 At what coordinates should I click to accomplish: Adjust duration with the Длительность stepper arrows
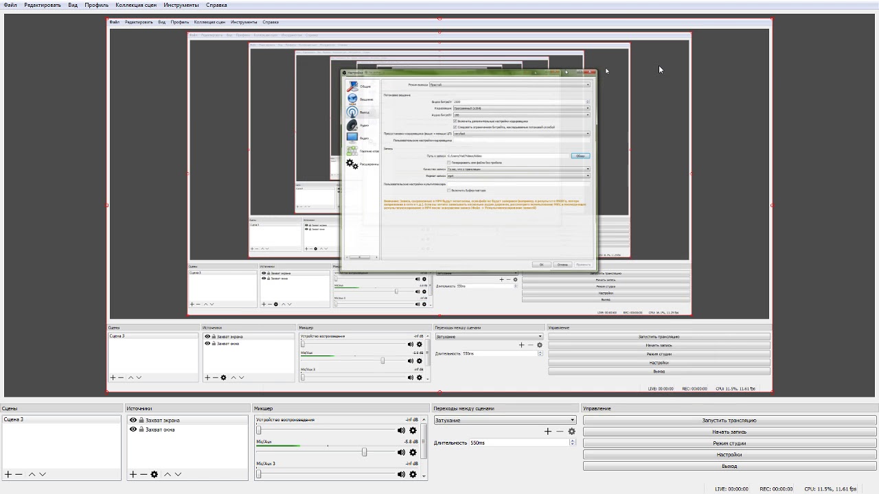(x=573, y=443)
